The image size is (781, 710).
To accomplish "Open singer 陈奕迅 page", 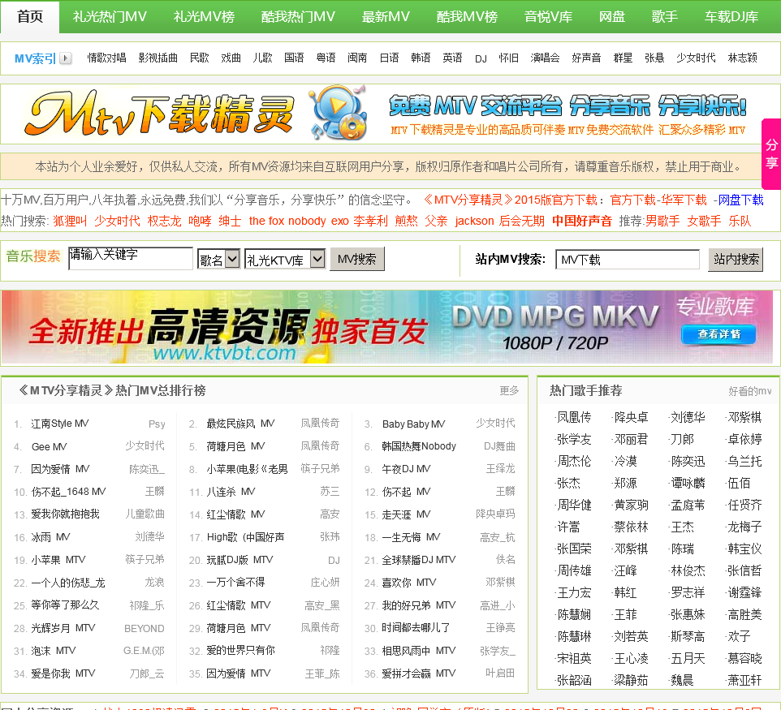I will click(x=688, y=461).
